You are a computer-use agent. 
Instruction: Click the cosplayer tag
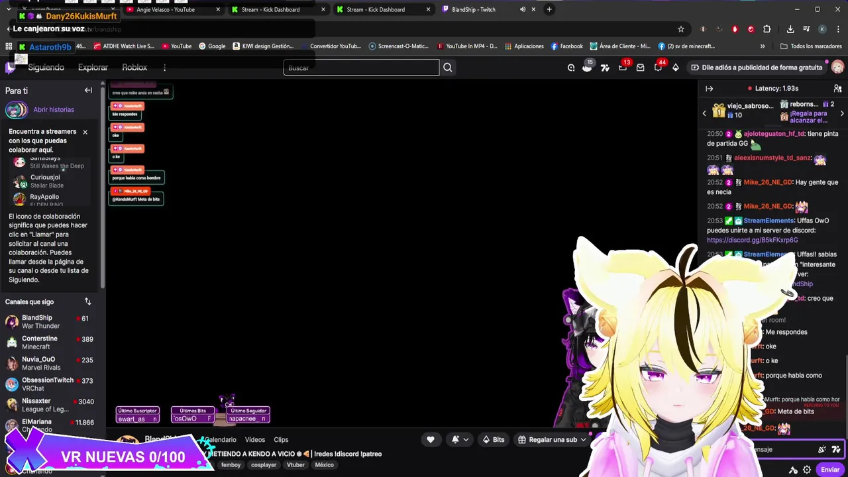(264, 464)
